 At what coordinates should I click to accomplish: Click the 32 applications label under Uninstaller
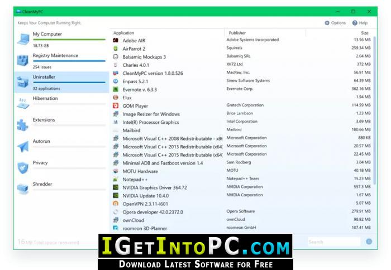tap(46, 89)
